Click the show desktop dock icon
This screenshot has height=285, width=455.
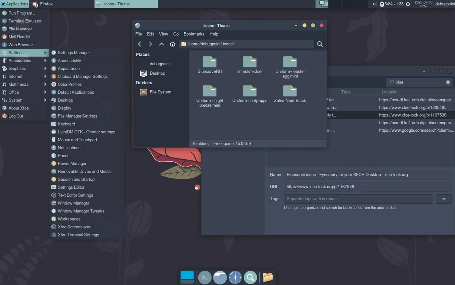(x=187, y=277)
